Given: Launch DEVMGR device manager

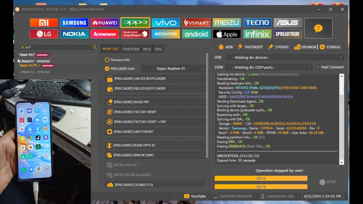Looking at the screenshot, I should (x=305, y=47).
